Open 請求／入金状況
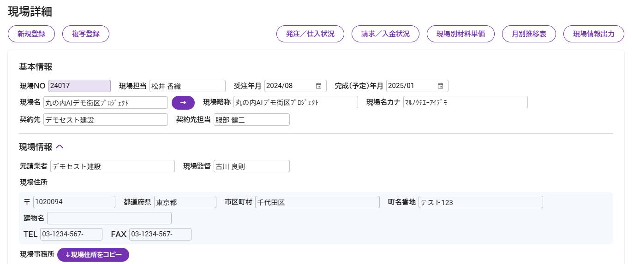 (x=385, y=34)
